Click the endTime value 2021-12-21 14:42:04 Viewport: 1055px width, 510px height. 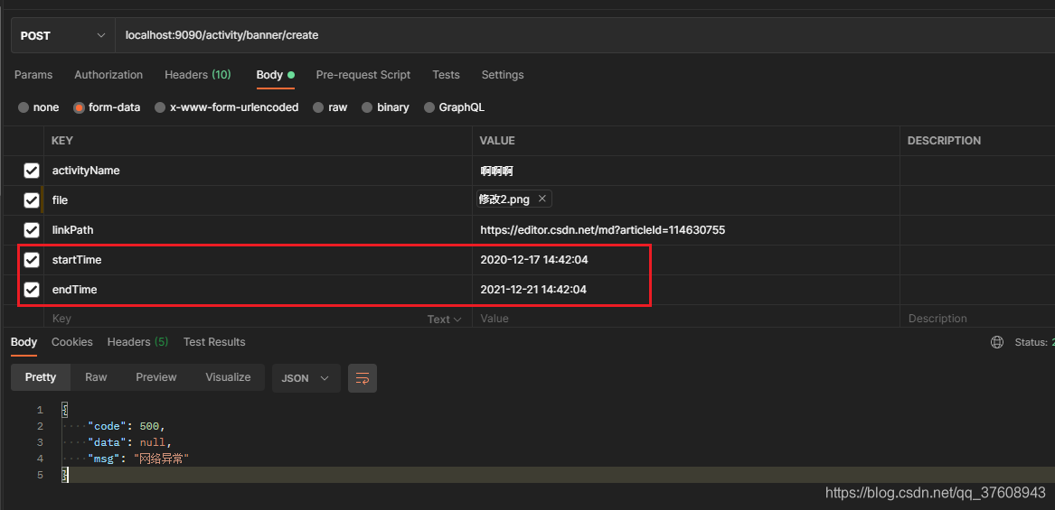(533, 290)
